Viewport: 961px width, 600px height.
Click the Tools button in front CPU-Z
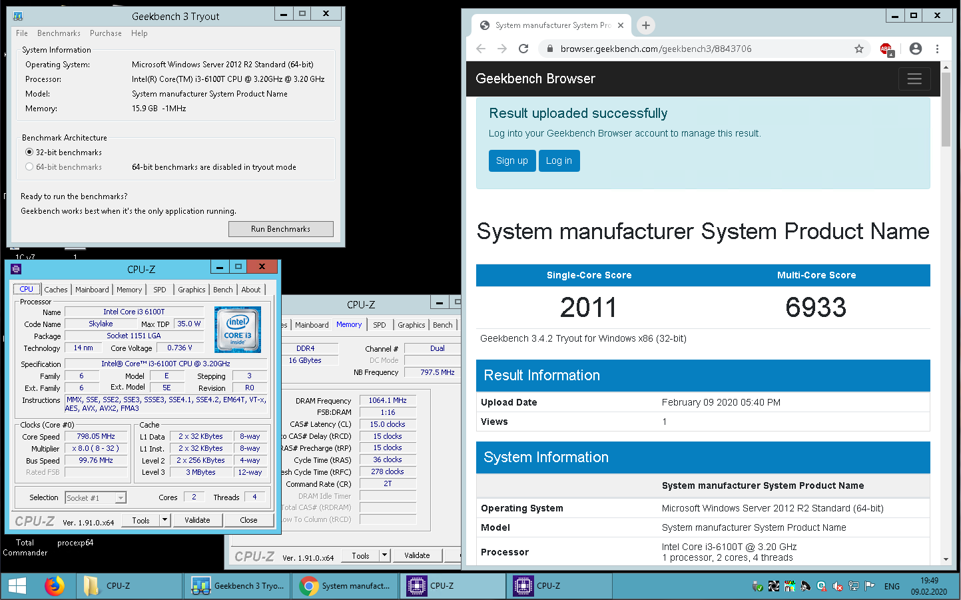(x=141, y=520)
